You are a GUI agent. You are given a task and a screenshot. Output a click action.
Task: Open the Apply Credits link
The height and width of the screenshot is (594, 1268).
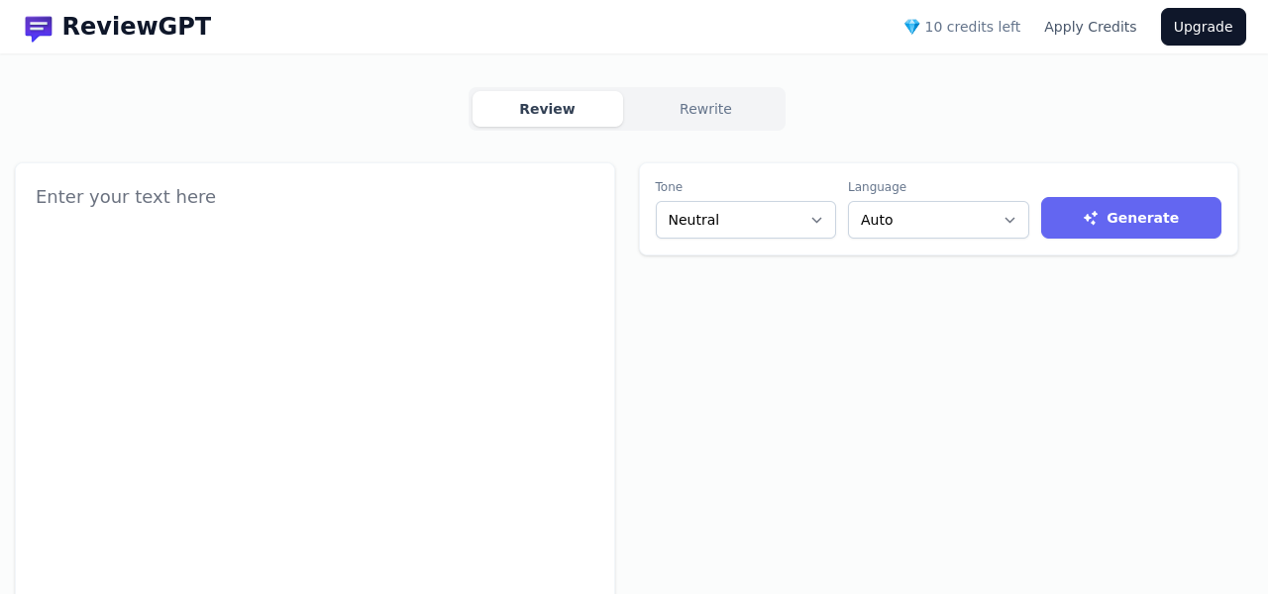tap(1090, 27)
